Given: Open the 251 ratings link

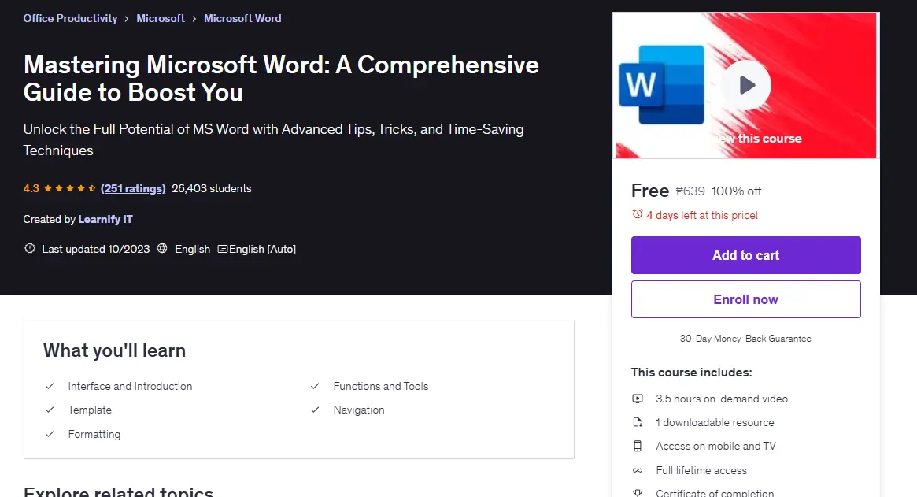Looking at the screenshot, I should coord(133,188).
